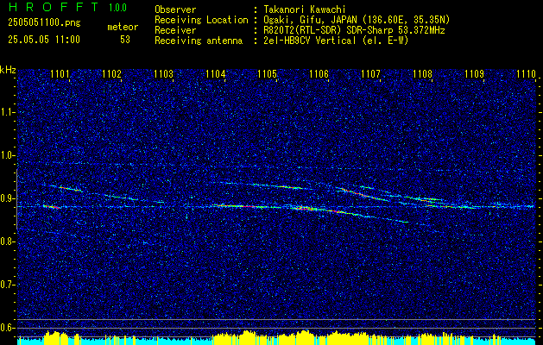543x345 pixels.
Task: Click frequency axis label 0.6
Action: (7, 328)
